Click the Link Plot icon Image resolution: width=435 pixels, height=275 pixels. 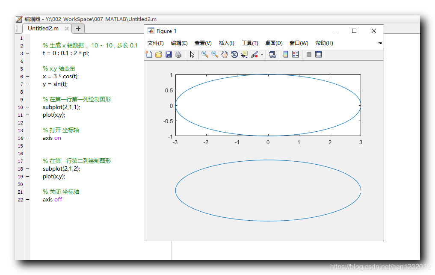tap(272, 54)
